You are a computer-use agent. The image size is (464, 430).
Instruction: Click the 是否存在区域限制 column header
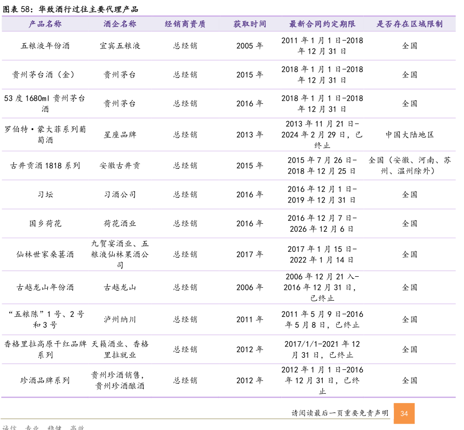pyautogui.click(x=410, y=24)
